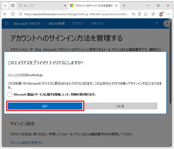Click the サインイン設定 heading
Screen dimensions: 174x149
pyautogui.click(x=23, y=124)
